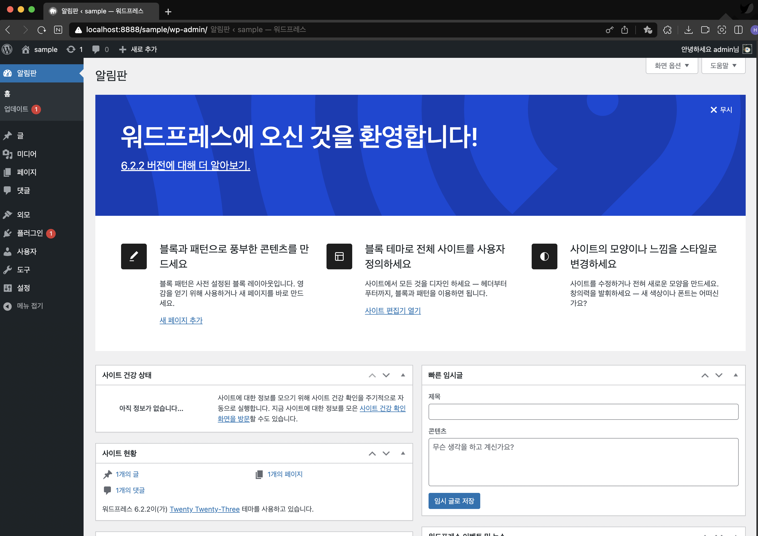Toggle the 사이트 현황 panel triangle

[403, 454]
